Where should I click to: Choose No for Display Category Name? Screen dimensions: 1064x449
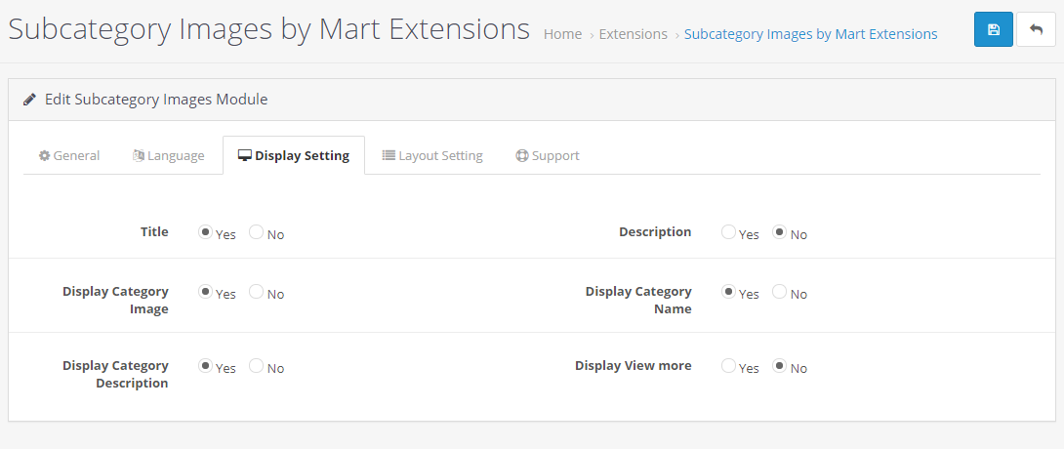coord(780,292)
